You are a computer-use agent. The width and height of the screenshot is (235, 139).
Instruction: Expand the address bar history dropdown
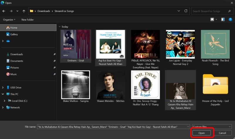click(x=179, y=11)
